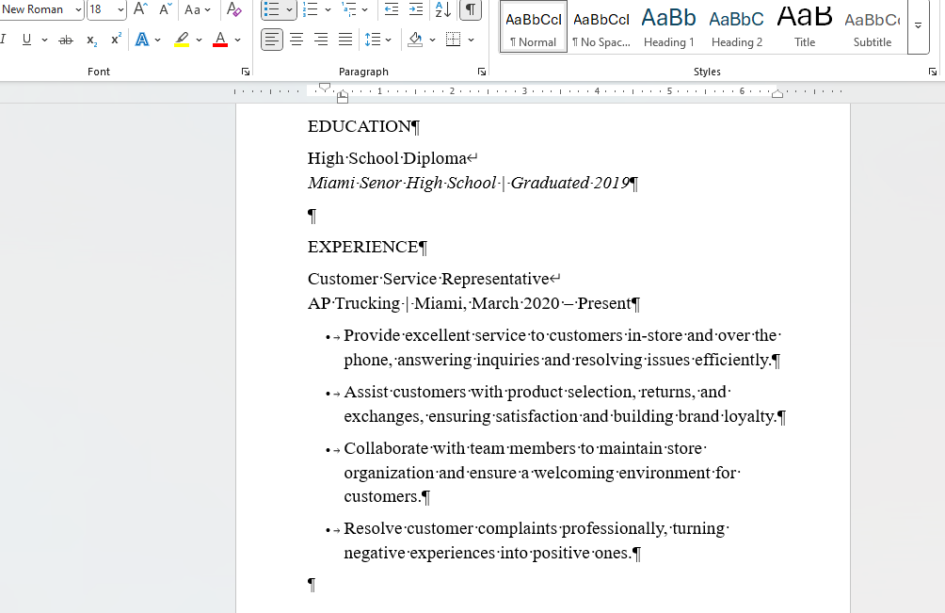The width and height of the screenshot is (945, 613).
Task: Open font name combo box dropdown
Action: tap(78, 9)
